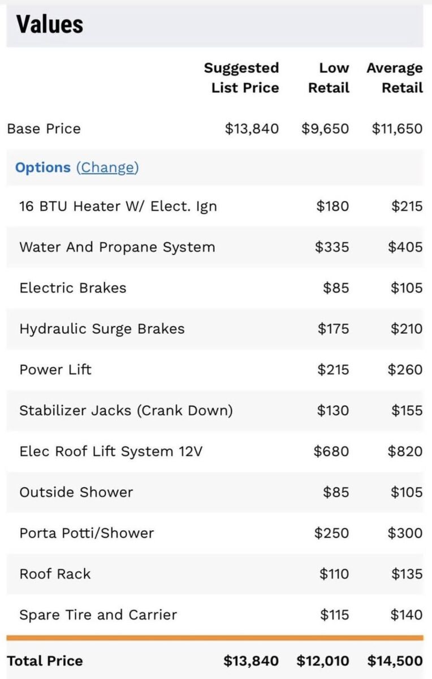
Task: Click the Average Retail column header
Action: pos(395,78)
